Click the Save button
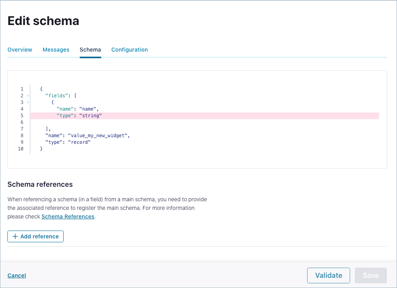 pos(370,275)
